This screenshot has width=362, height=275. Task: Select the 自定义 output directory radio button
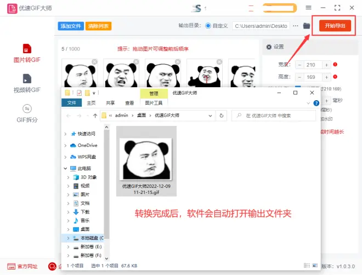(208, 26)
